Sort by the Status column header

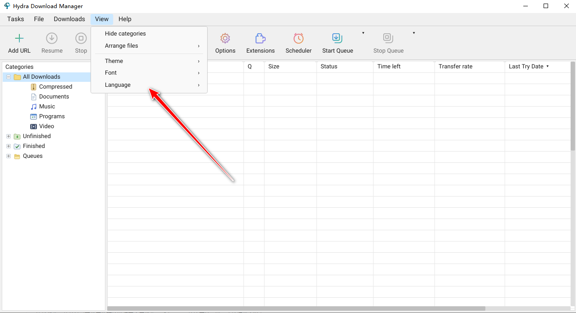pos(345,67)
